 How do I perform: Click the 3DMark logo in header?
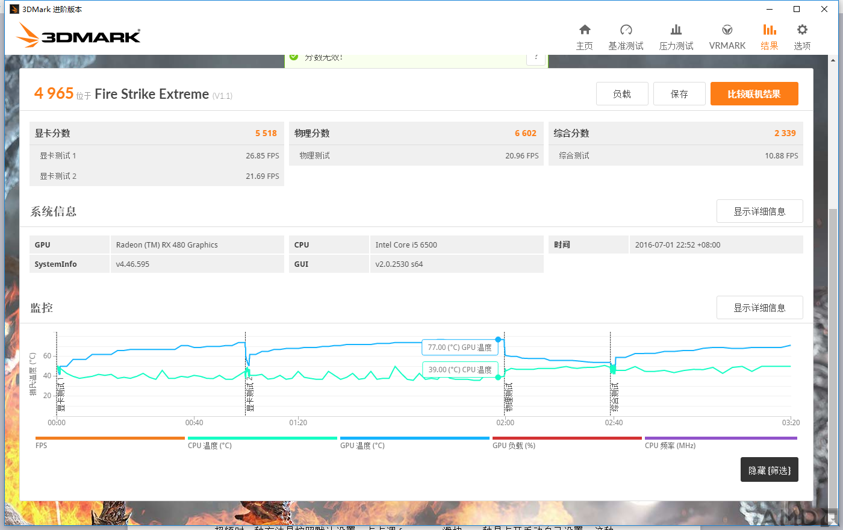(x=79, y=35)
